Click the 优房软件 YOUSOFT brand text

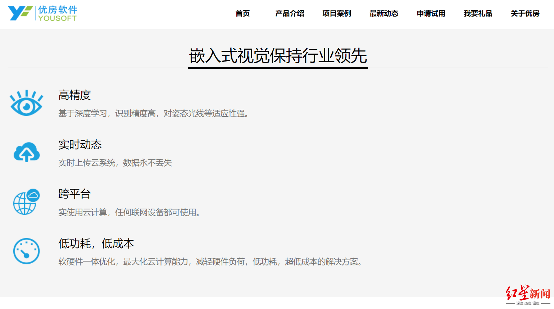click(58, 14)
